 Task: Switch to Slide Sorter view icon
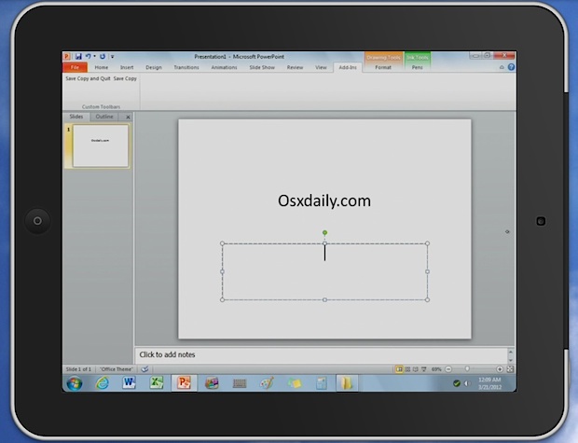point(407,369)
